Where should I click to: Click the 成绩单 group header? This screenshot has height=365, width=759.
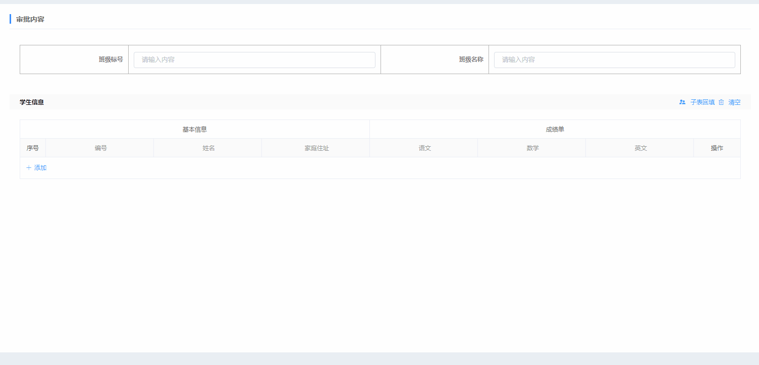pos(555,130)
